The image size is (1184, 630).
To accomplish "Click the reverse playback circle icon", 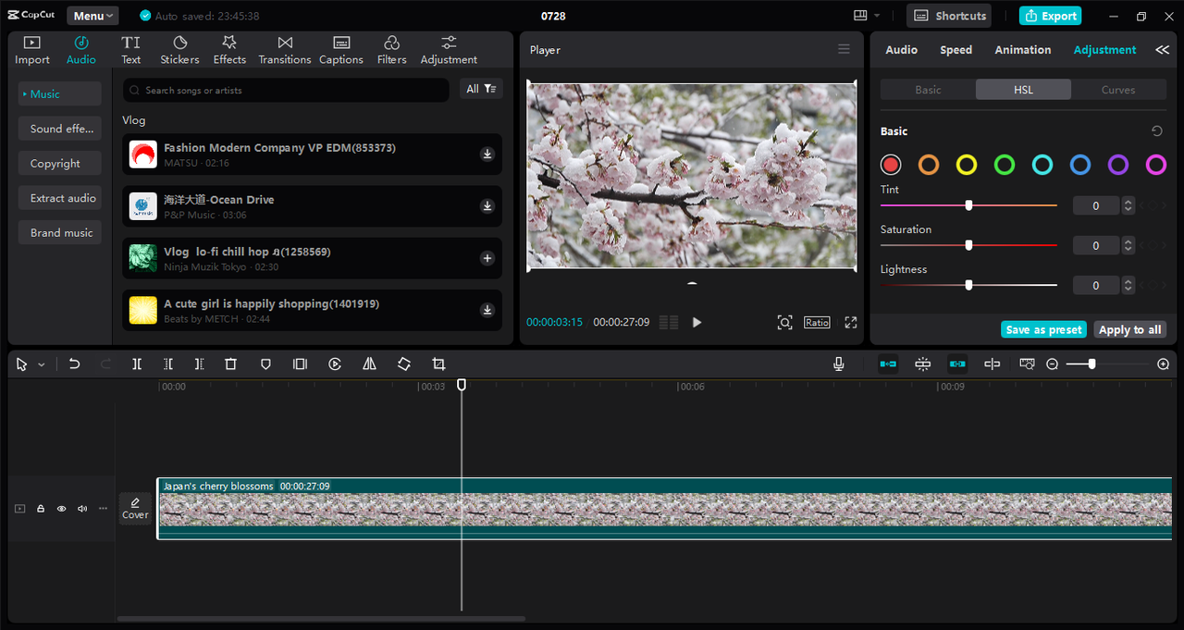I will (x=335, y=364).
